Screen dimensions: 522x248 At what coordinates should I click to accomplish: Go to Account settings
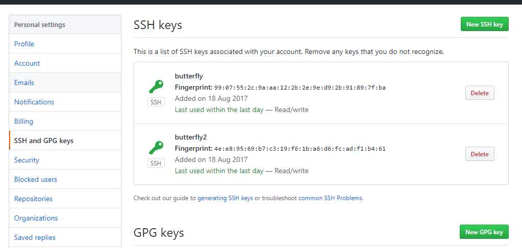pyautogui.click(x=65, y=63)
